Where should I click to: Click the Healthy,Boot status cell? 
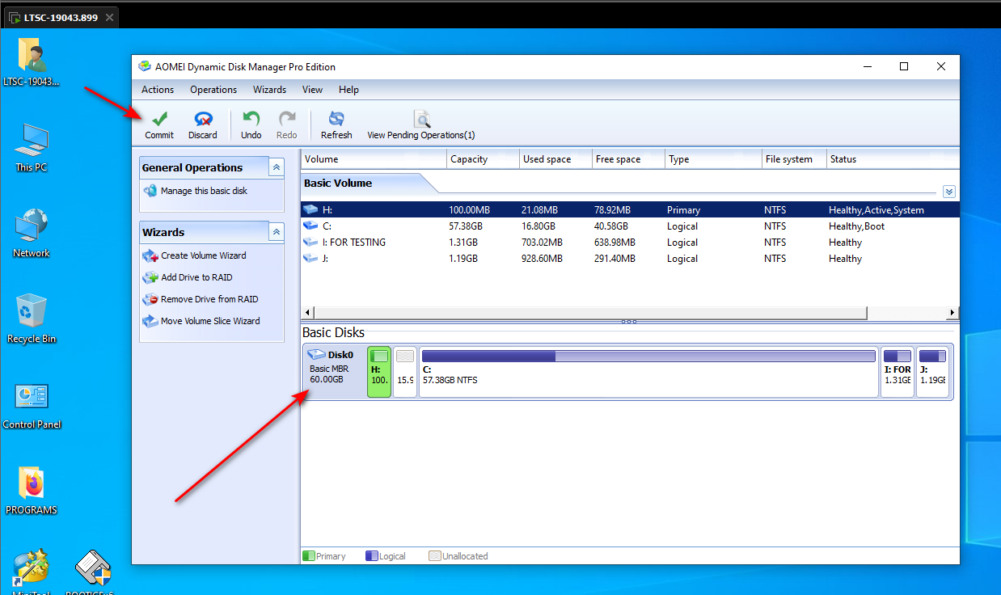[857, 226]
